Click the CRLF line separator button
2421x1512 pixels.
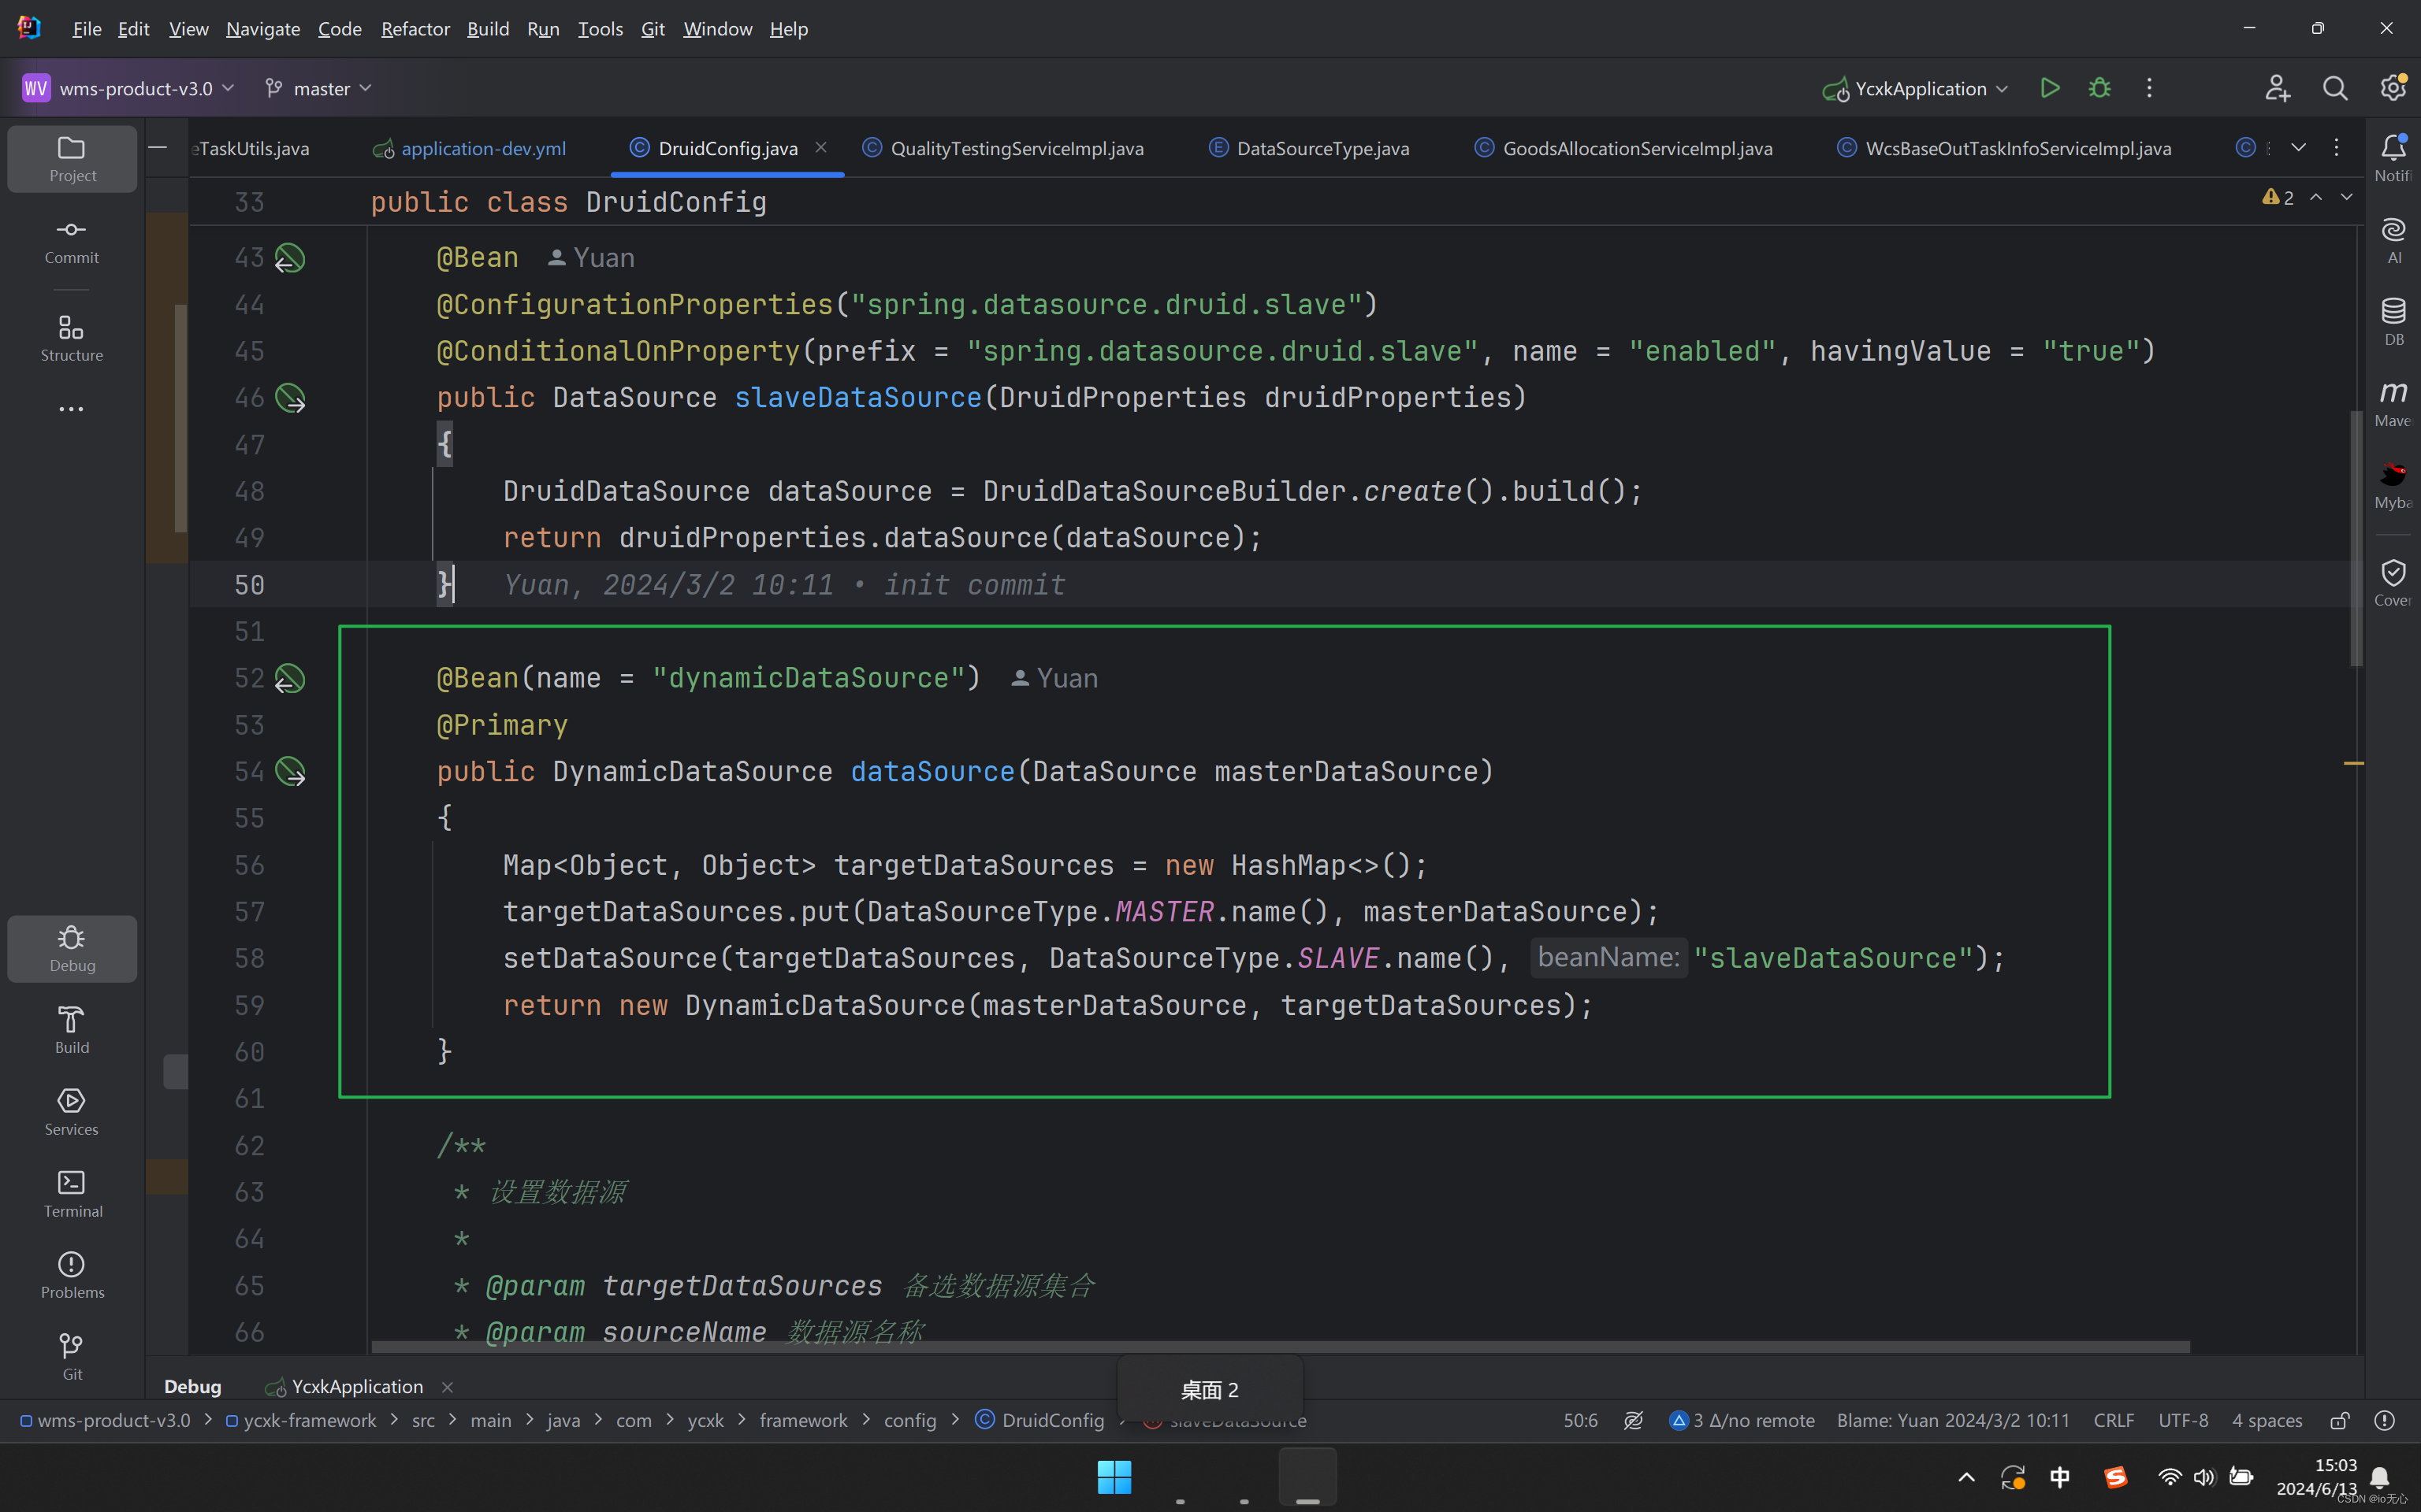coord(2113,1420)
